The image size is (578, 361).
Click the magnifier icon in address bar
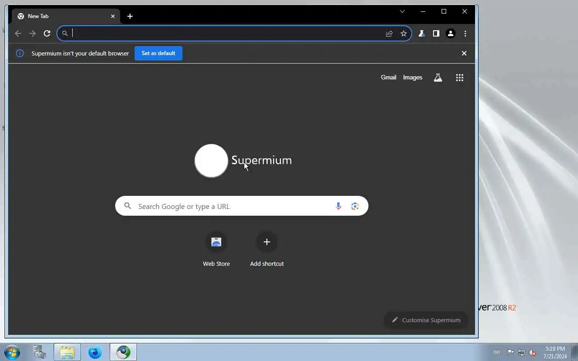[65, 33]
